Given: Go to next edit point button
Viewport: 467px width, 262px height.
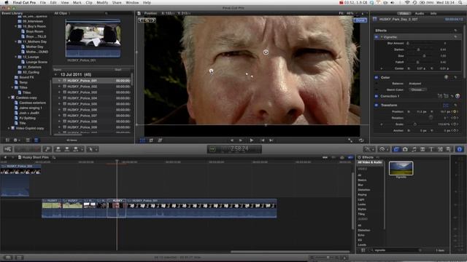Looking at the screenshot, I should [x=271, y=140].
